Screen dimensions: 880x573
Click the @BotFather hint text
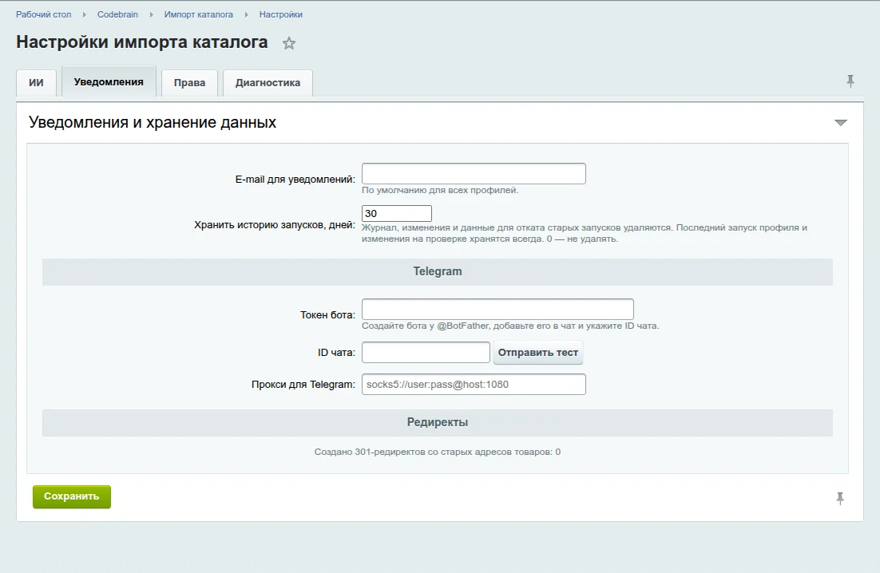(x=511, y=326)
